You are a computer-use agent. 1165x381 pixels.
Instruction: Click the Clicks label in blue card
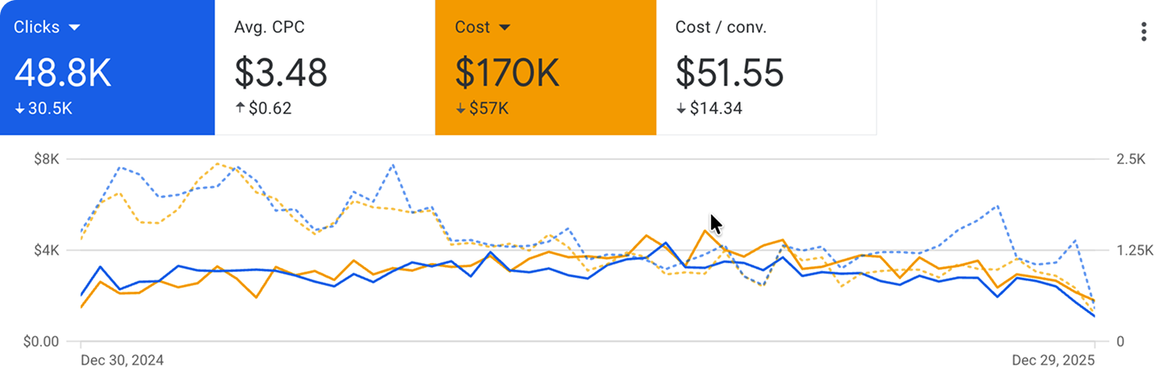(37, 27)
